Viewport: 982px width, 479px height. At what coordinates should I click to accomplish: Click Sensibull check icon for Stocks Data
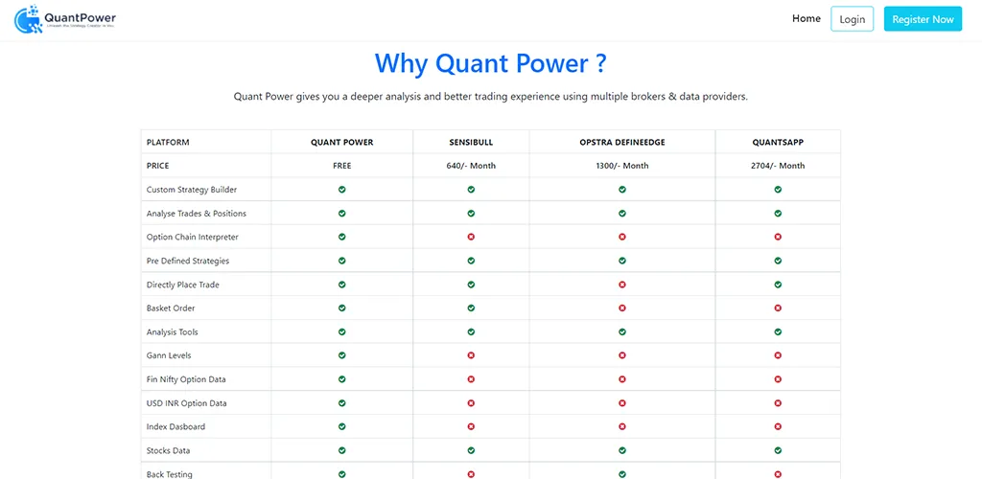tap(471, 450)
